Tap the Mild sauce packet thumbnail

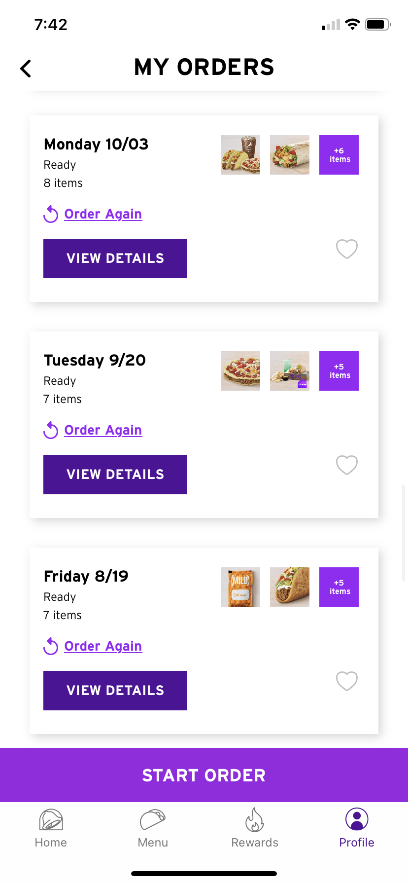[x=240, y=587]
